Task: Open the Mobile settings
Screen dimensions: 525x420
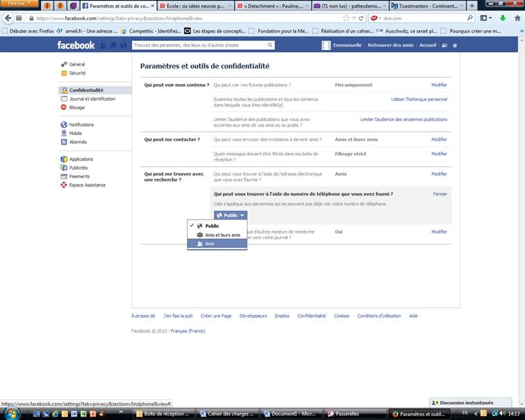Action: [x=75, y=134]
